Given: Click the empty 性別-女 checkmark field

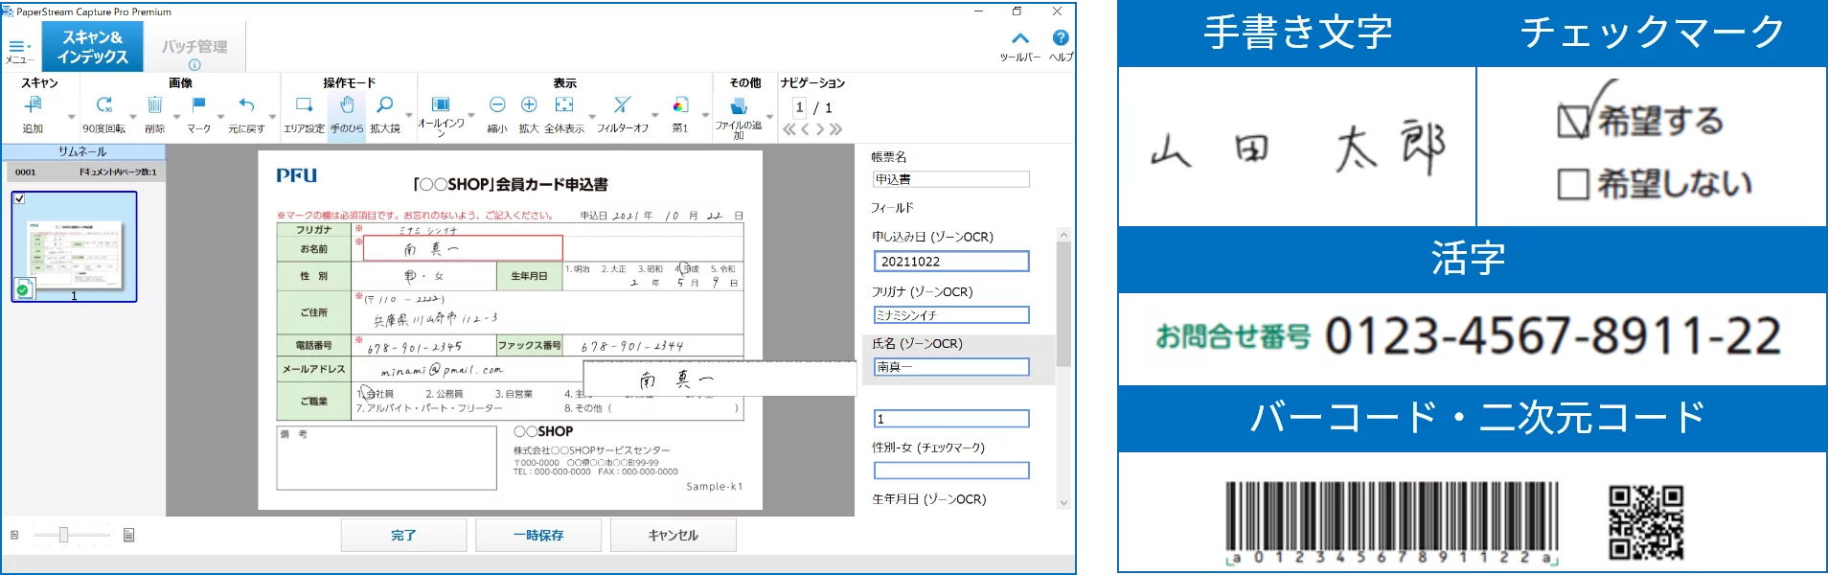Looking at the screenshot, I should pos(951,471).
